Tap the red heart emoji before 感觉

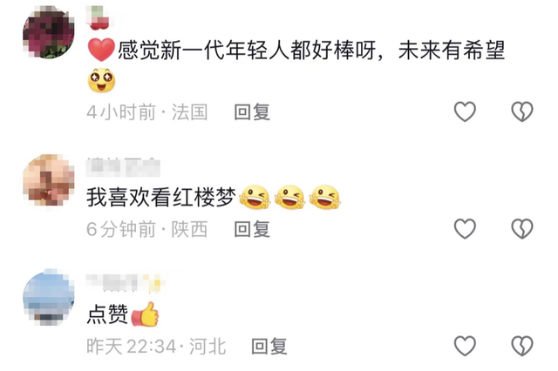(101, 51)
